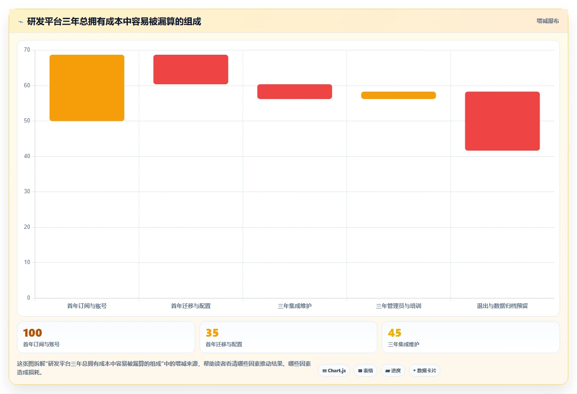
Task: Click the 退出与数据归档预留 x-axis label
Action: click(502, 306)
